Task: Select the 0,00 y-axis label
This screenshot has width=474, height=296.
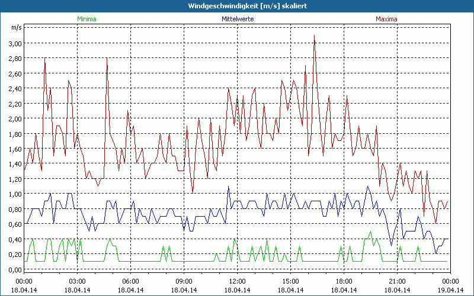Action: [15, 269]
